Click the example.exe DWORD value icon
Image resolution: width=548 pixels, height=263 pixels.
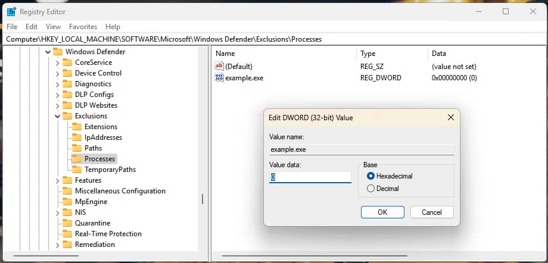219,78
